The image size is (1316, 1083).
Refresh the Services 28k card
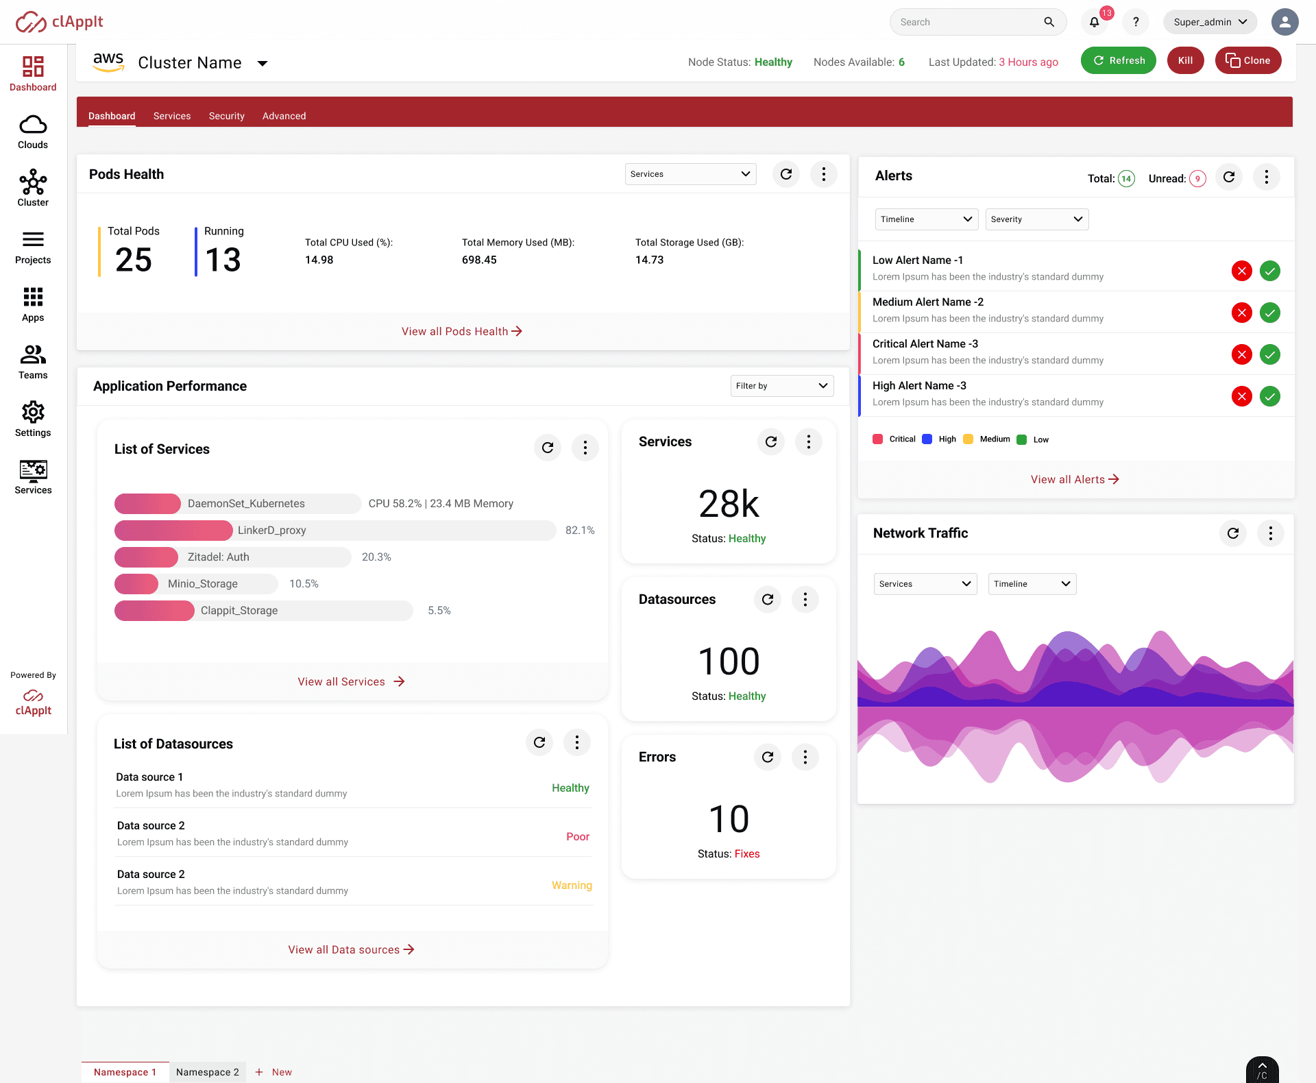[x=771, y=441]
